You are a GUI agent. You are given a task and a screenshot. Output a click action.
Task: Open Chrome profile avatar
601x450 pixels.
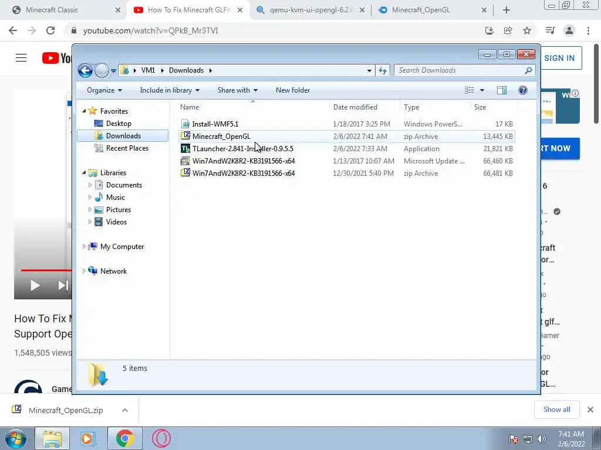coord(569,30)
